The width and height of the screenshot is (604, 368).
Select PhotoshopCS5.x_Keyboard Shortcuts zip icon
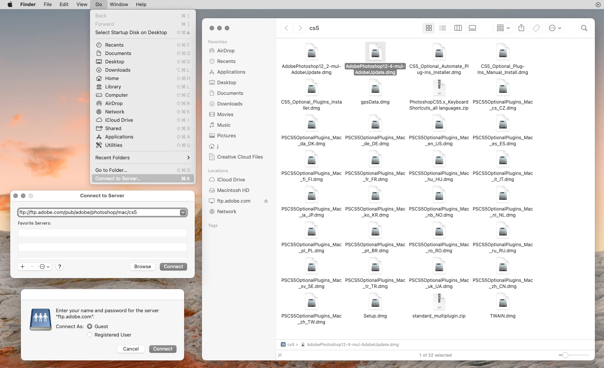pyautogui.click(x=439, y=88)
